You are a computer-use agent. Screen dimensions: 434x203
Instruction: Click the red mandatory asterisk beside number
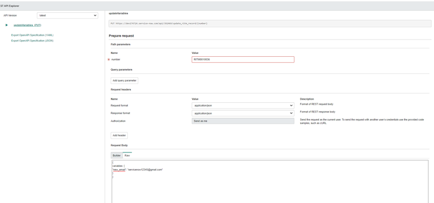tap(109, 60)
